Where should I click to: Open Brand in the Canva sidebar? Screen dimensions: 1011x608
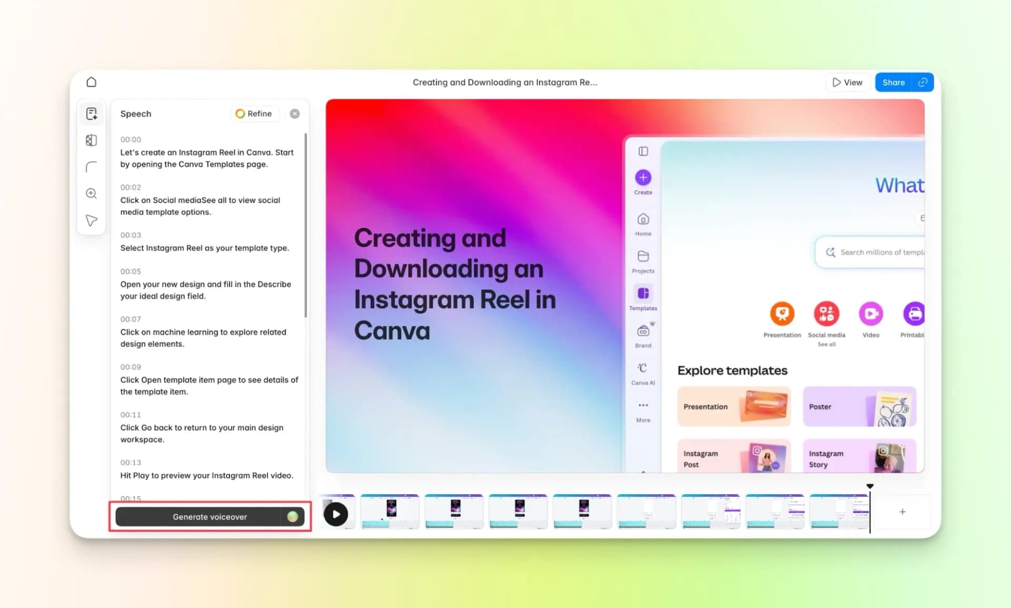[x=642, y=331]
